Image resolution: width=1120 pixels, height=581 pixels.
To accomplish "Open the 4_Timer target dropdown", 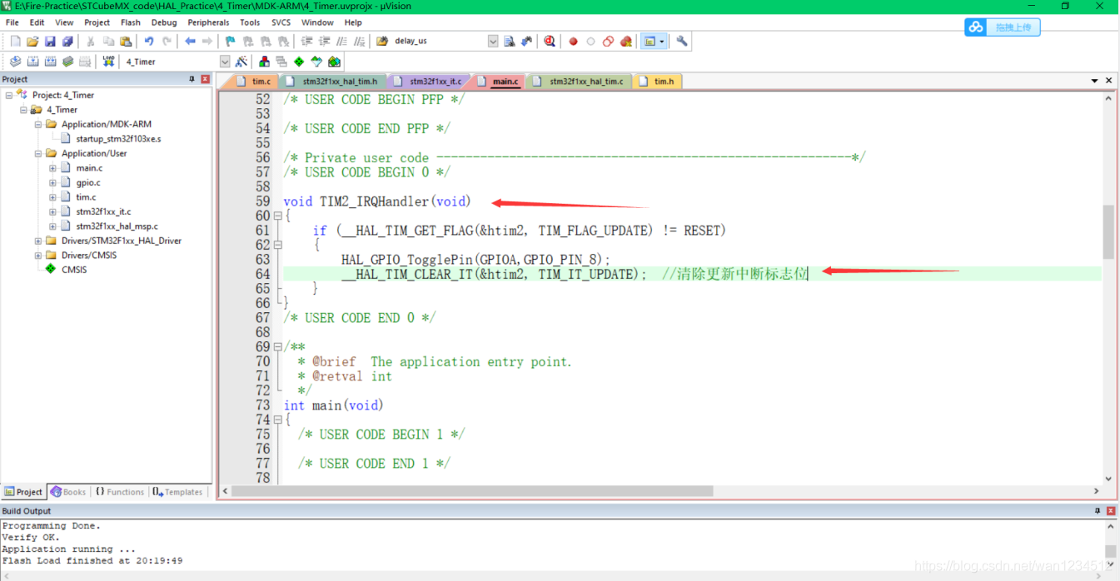I will click(225, 62).
